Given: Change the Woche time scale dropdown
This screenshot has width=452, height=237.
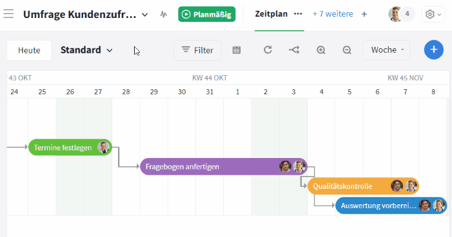Looking at the screenshot, I should (387, 50).
